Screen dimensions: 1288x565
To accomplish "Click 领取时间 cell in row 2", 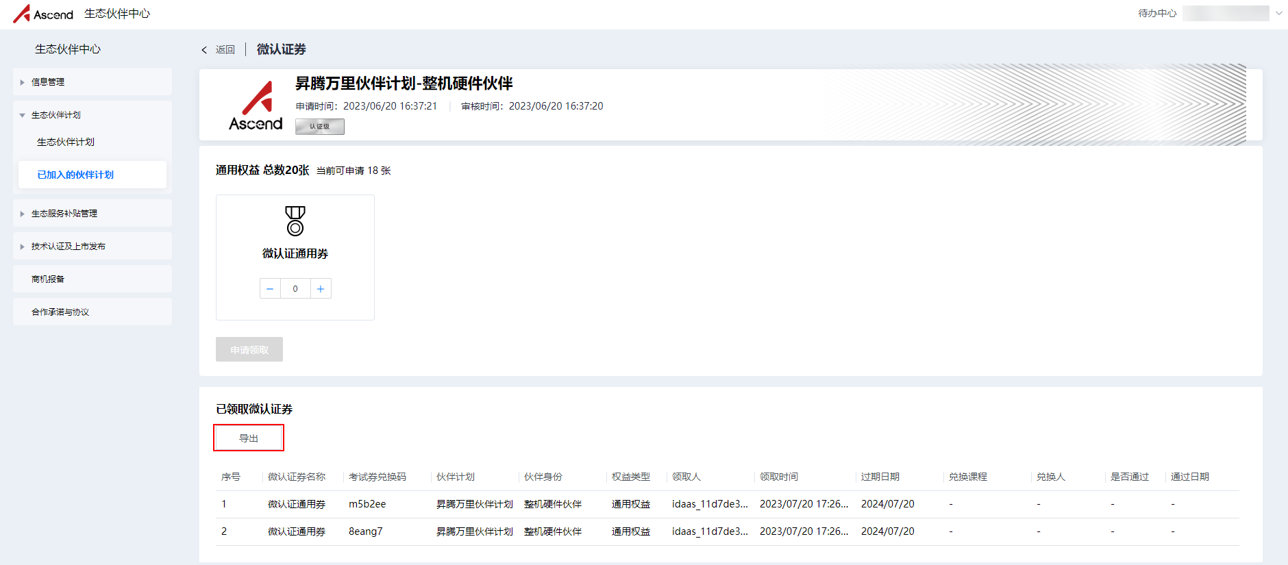I will point(804,531).
